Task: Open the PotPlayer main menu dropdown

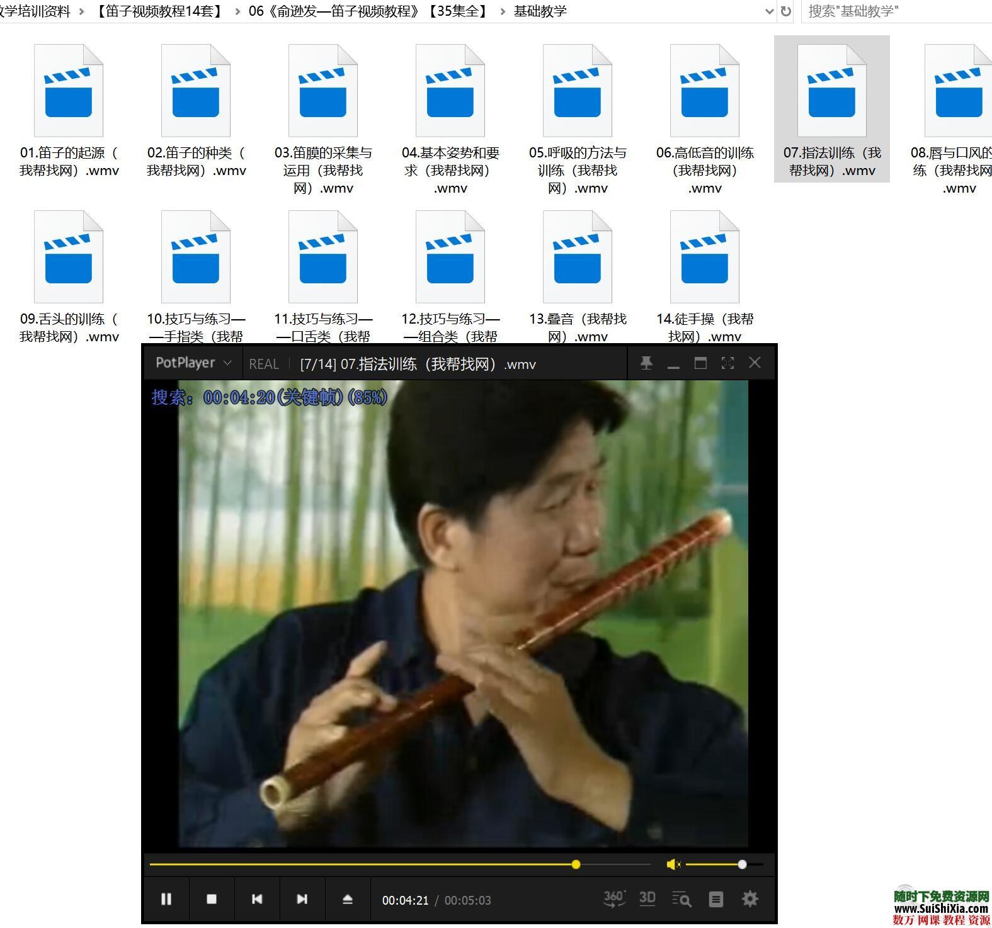Action: click(x=193, y=363)
